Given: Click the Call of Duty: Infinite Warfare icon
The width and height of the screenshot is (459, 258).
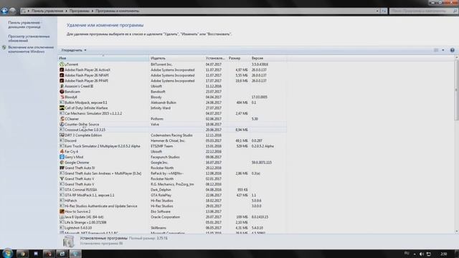Looking at the screenshot, I should point(62,108).
